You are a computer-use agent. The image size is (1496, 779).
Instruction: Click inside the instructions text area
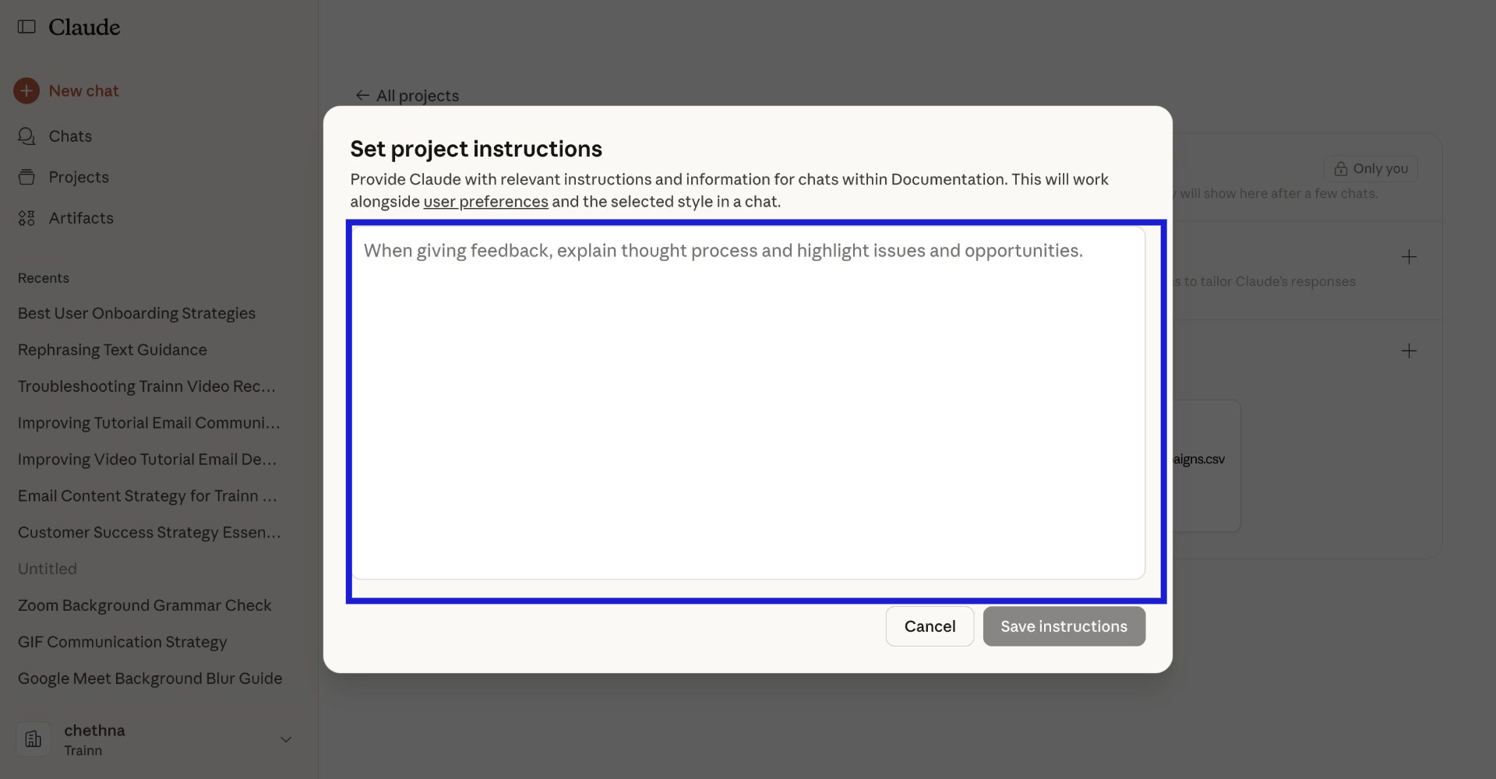pos(748,405)
